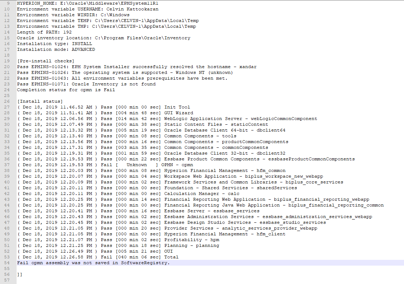The width and height of the screenshot is (404, 284).
Task: Click the Financial Reporting Web Application line
Action: pos(193,199)
